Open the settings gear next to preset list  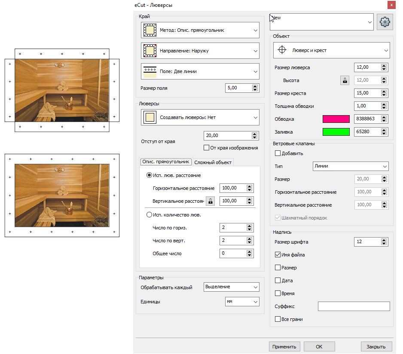[x=385, y=22]
